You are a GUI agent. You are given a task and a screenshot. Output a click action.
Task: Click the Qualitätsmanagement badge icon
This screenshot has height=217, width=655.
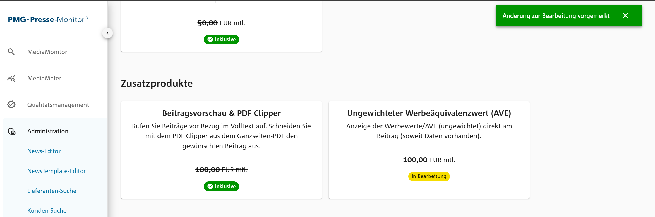11,105
